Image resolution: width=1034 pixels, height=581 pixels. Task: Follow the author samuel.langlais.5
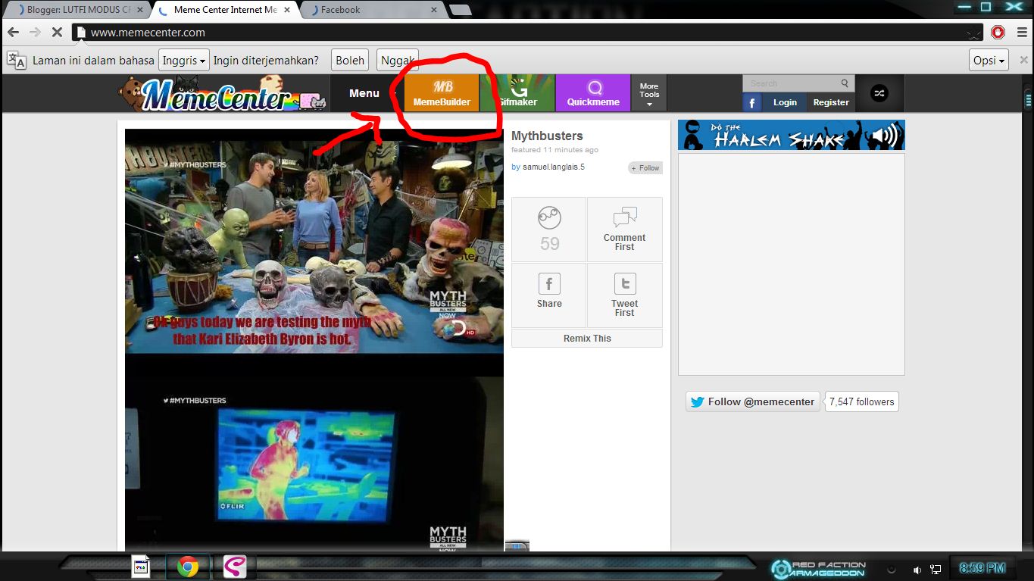point(645,168)
